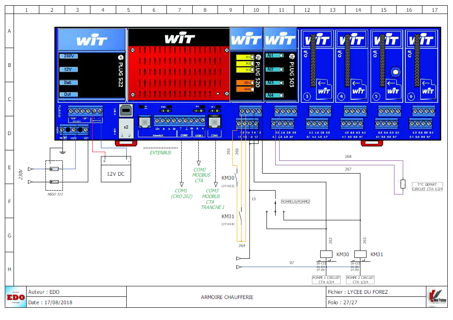The width and height of the screenshot is (453, 320).
Task: Click the NEGO 513 fuse holder block
Action: [x=54, y=175]
